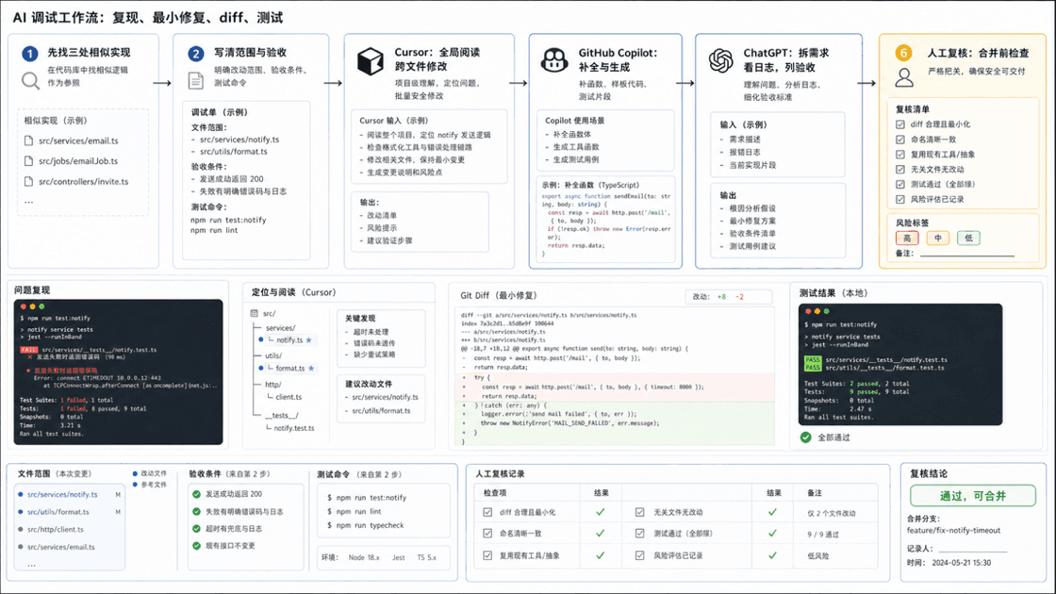
Task: Click the result checkmark for 测试通过 (全部绿) row
Action: (x=772, y=533)
